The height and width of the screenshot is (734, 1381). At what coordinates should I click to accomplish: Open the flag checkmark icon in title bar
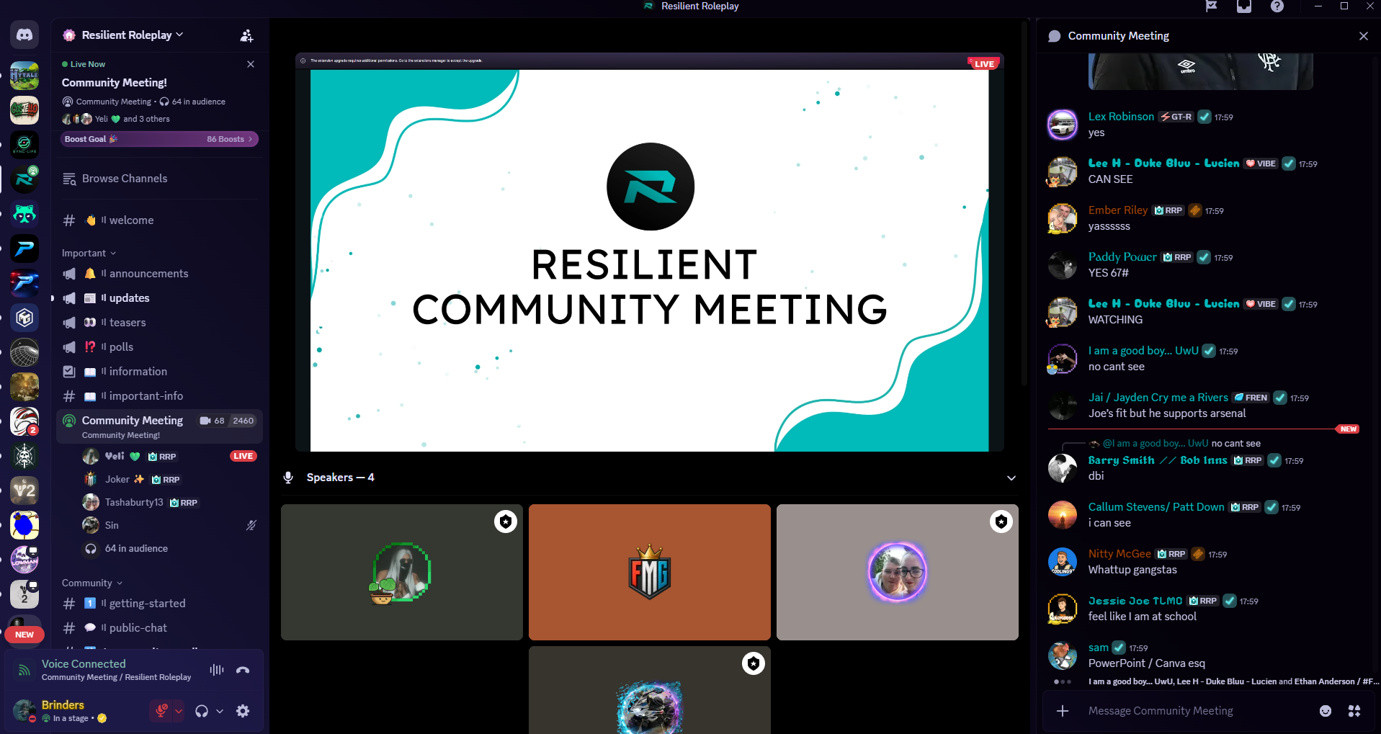pos(1211,6)
